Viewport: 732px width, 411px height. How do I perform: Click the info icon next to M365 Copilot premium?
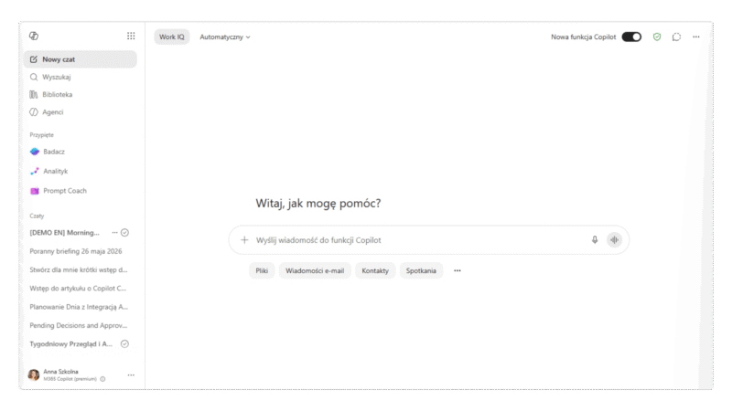pos(102,379)
